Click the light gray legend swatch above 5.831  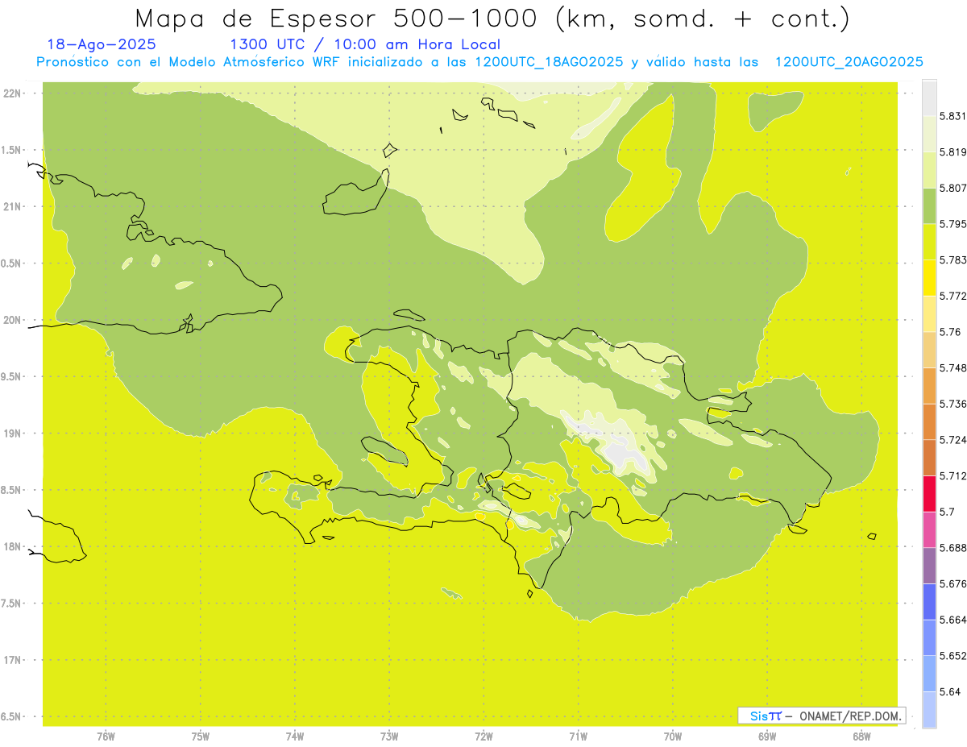(x=929, y=98)
